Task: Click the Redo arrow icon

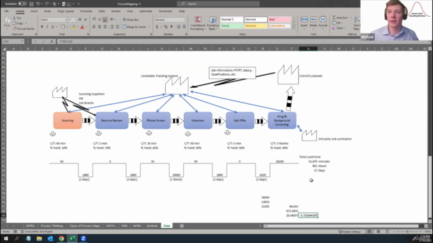Action: coord(47,4)
